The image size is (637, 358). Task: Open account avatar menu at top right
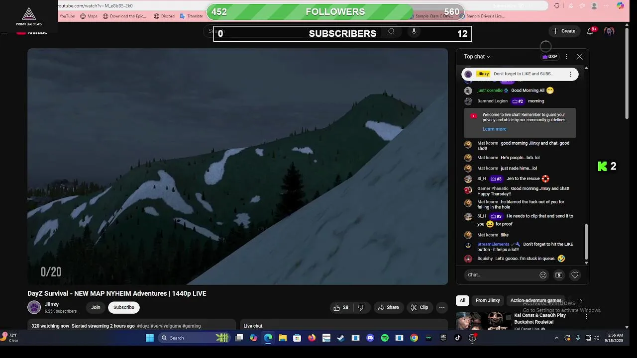[609, 31]
